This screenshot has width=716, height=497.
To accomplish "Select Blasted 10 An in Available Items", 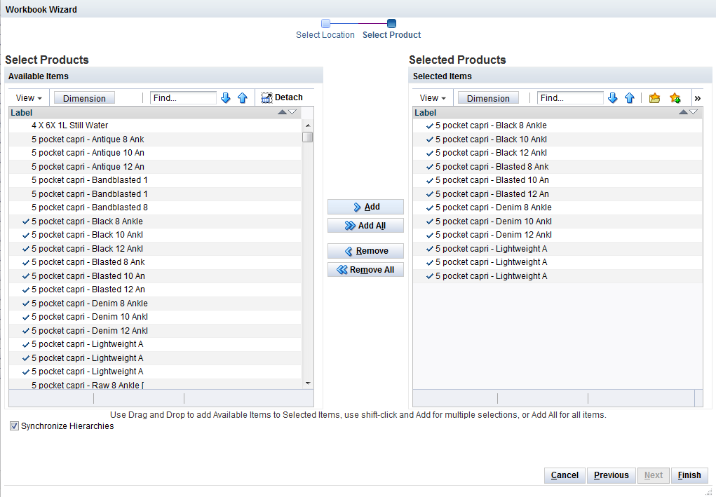I will 155,276.
